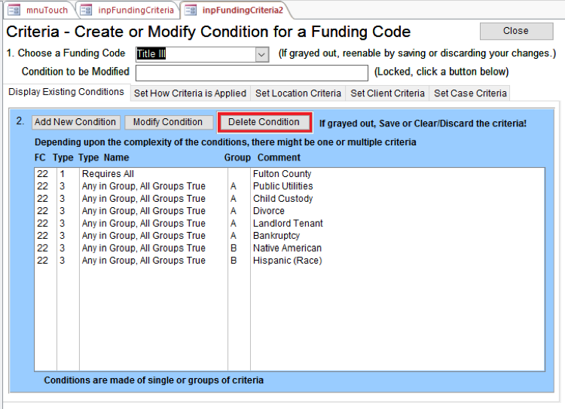Click the Modify Condition button

point(168,122)
